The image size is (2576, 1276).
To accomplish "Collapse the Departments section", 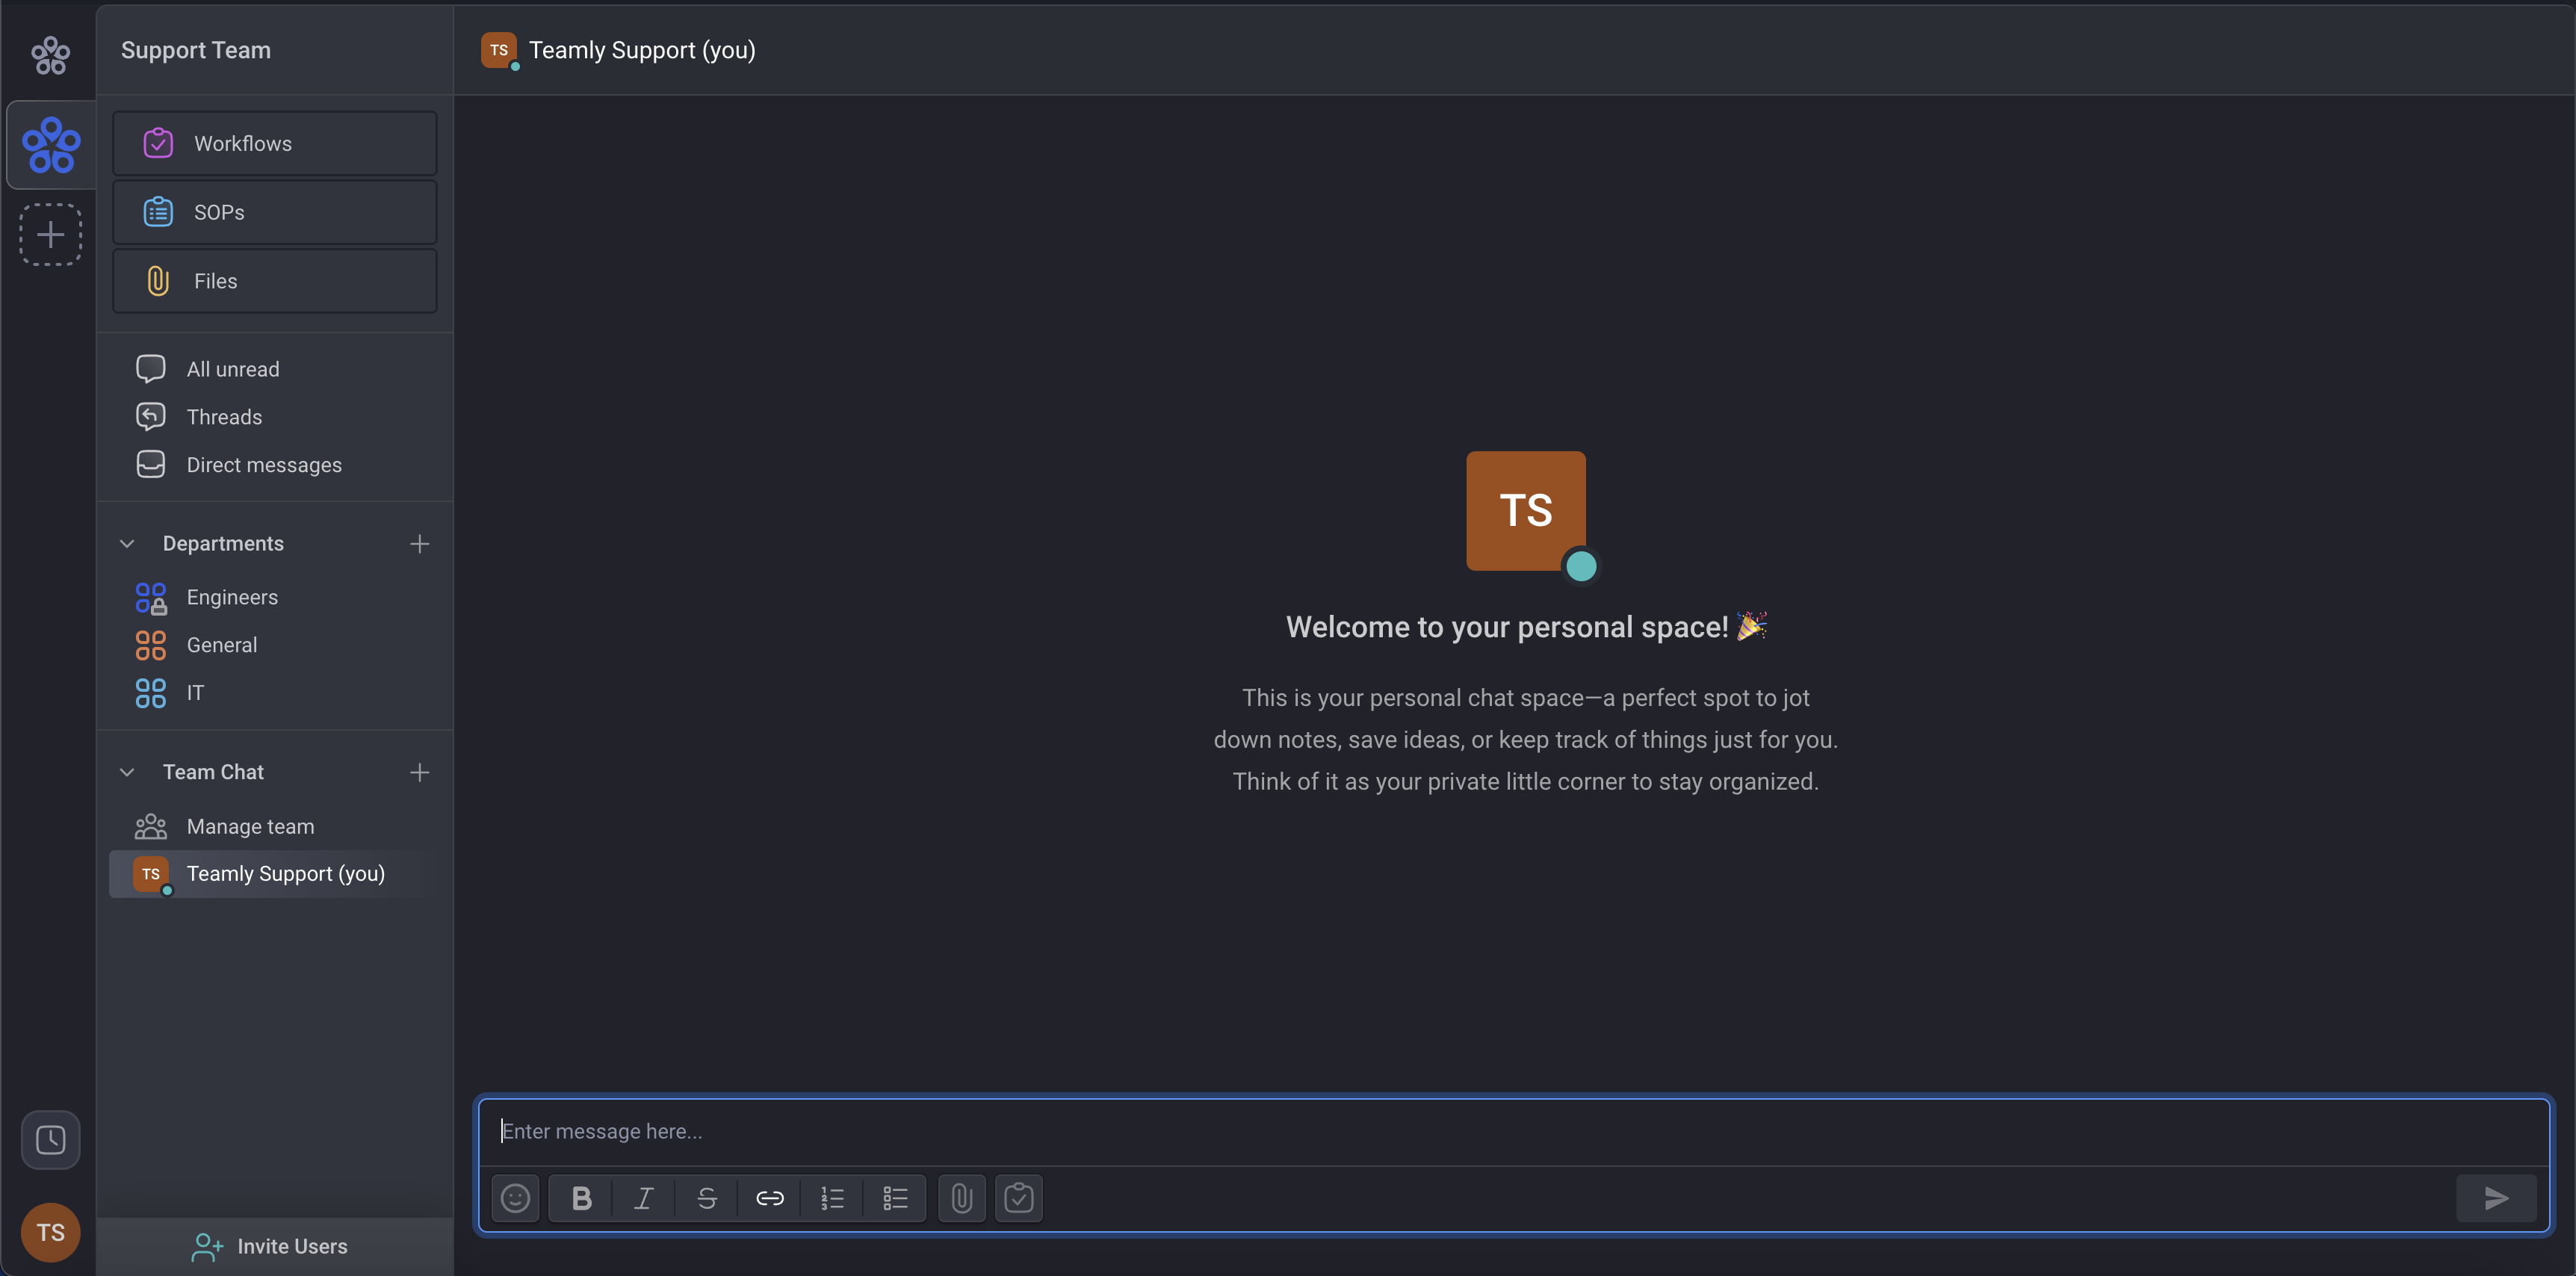I will [x=127, y=544].
